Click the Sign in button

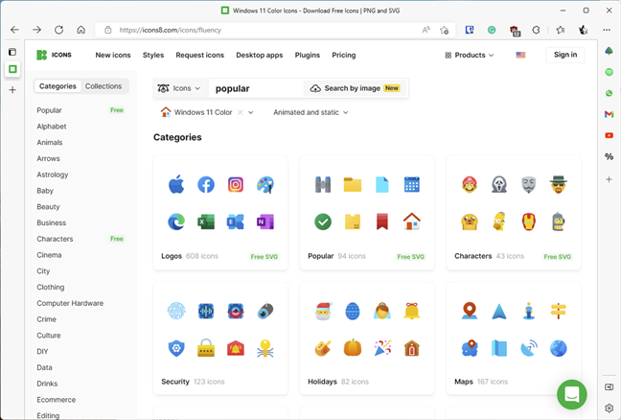click(x=565, y=55)
